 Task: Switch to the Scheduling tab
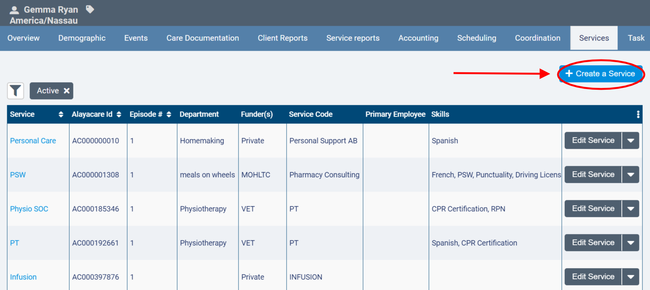click(x=476, y=38)
